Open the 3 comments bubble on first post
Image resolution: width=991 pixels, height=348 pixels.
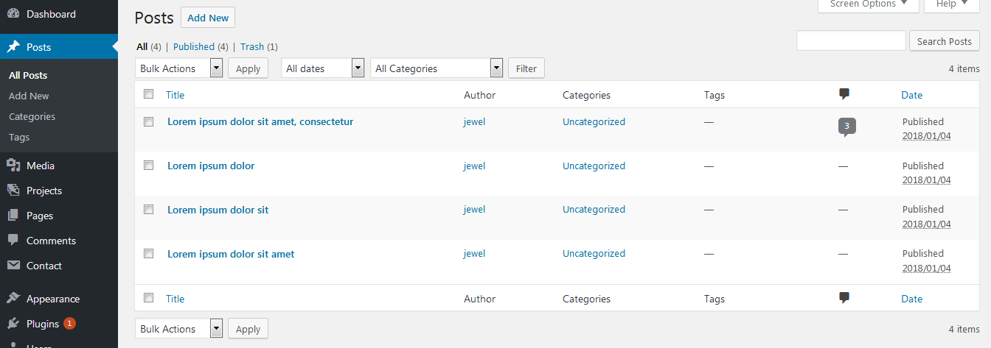[x=846, y=127]
